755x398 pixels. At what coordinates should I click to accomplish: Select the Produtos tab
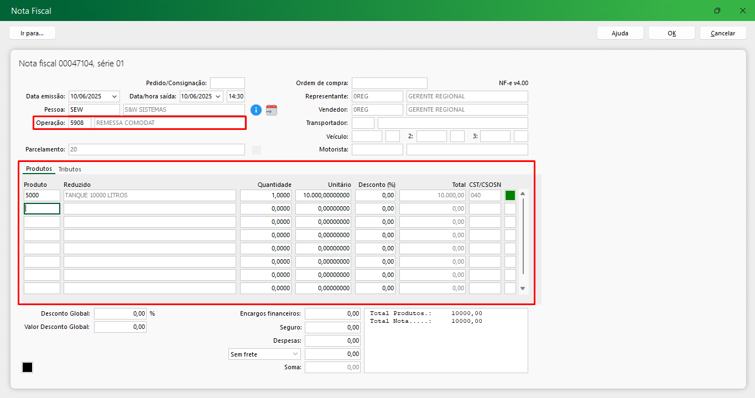pos(39,169)
